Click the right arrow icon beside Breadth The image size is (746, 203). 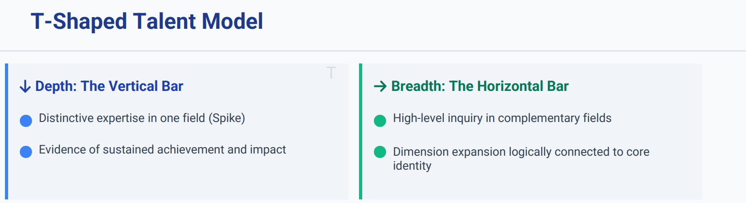pyautogui.click(x=380, y=86)
